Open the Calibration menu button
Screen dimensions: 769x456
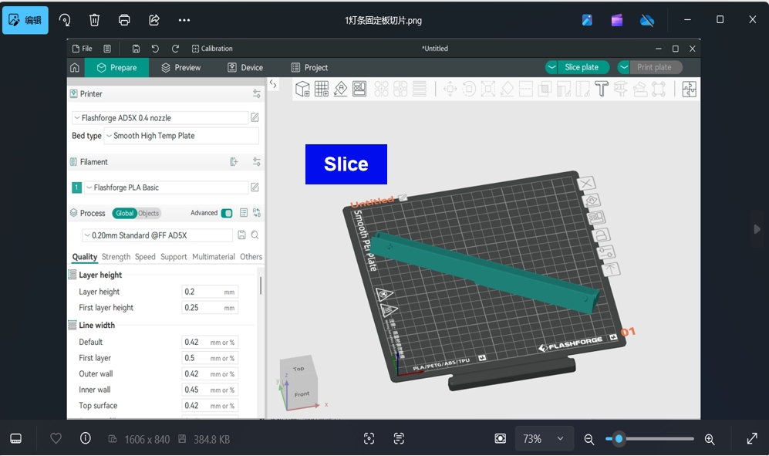pyautogui.click(x=212, y=49)
